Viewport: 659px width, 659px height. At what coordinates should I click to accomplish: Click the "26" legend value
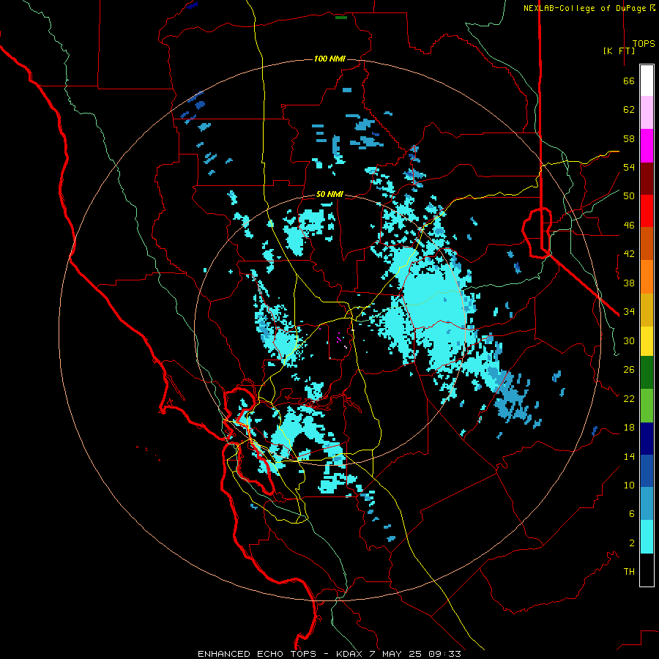point(629,370)
